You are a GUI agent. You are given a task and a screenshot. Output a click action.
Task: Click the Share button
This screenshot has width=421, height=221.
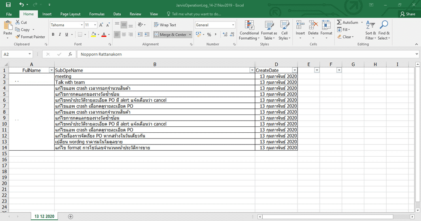tap(408, 14)
